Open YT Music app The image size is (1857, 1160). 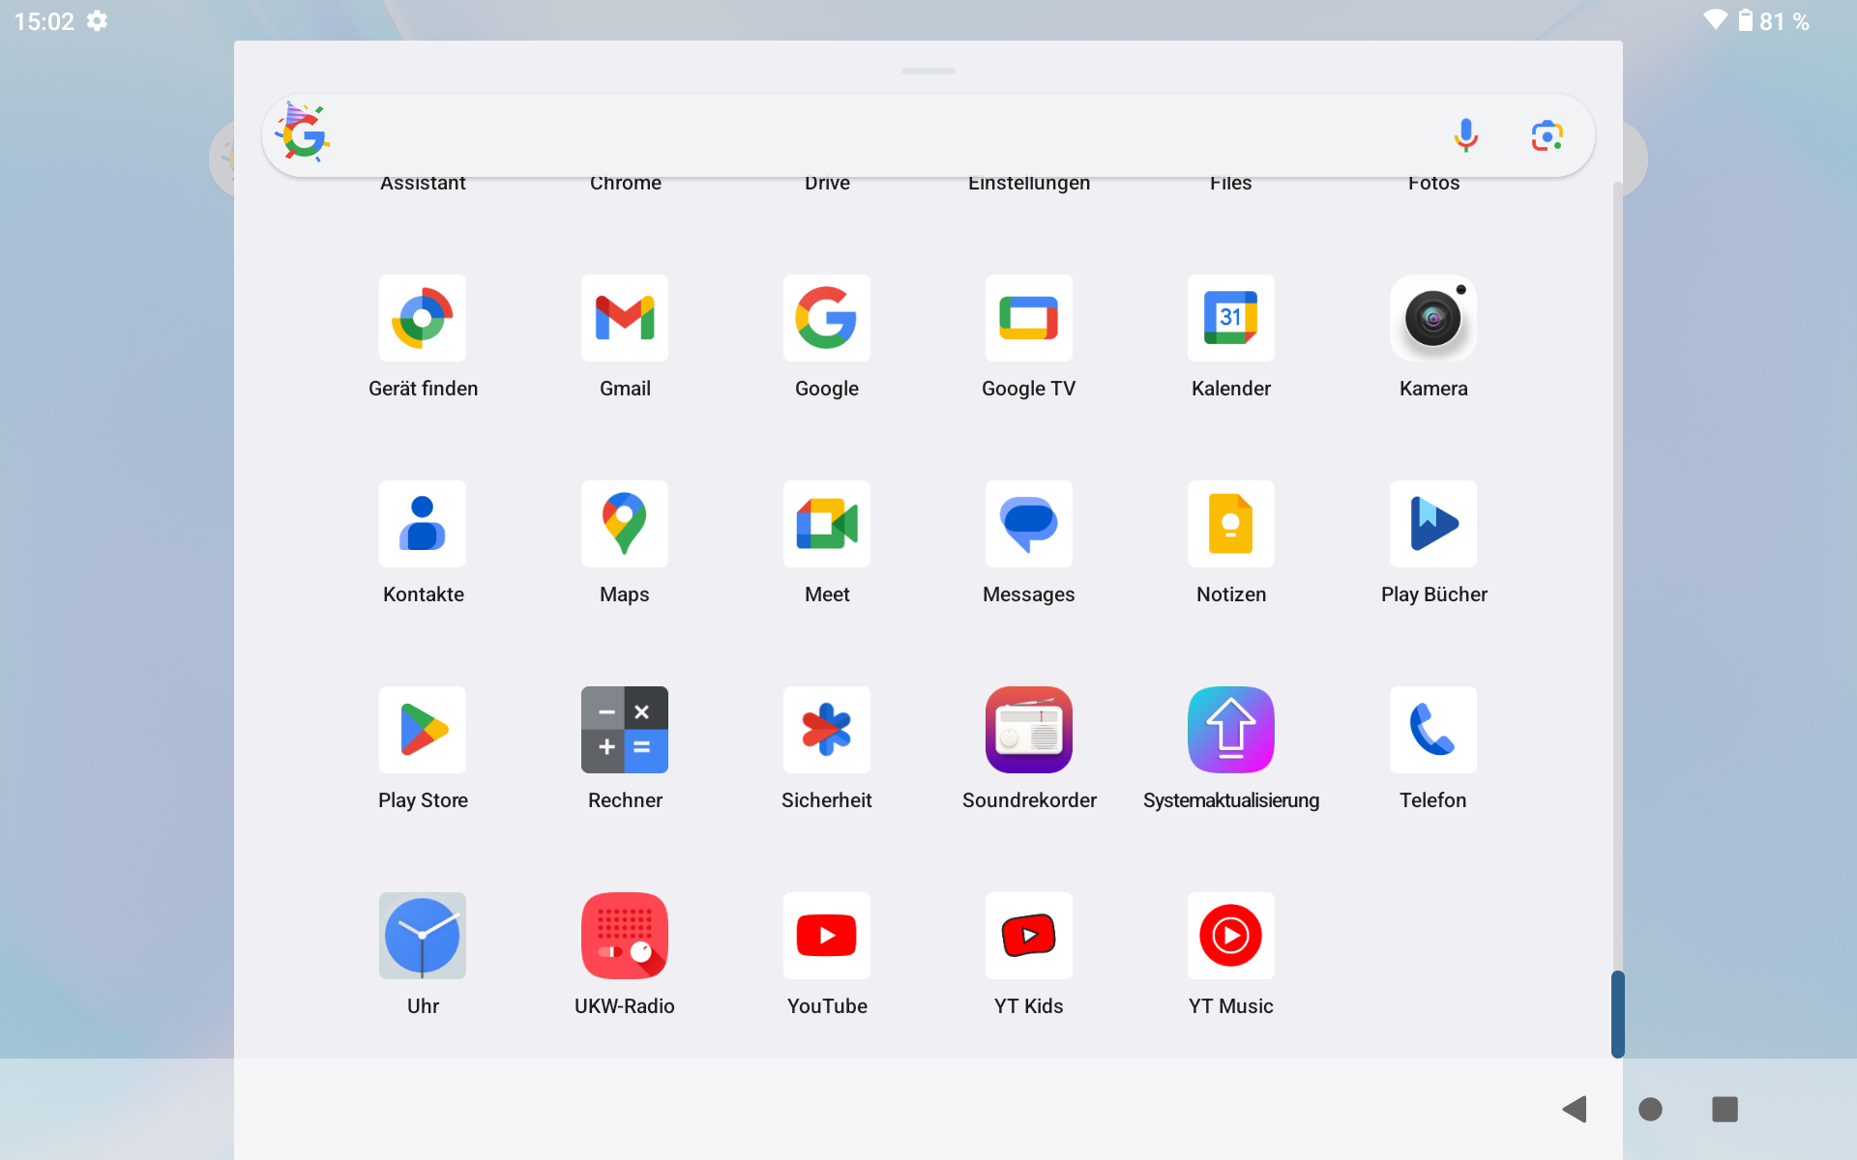click(x=1231, y=936)
